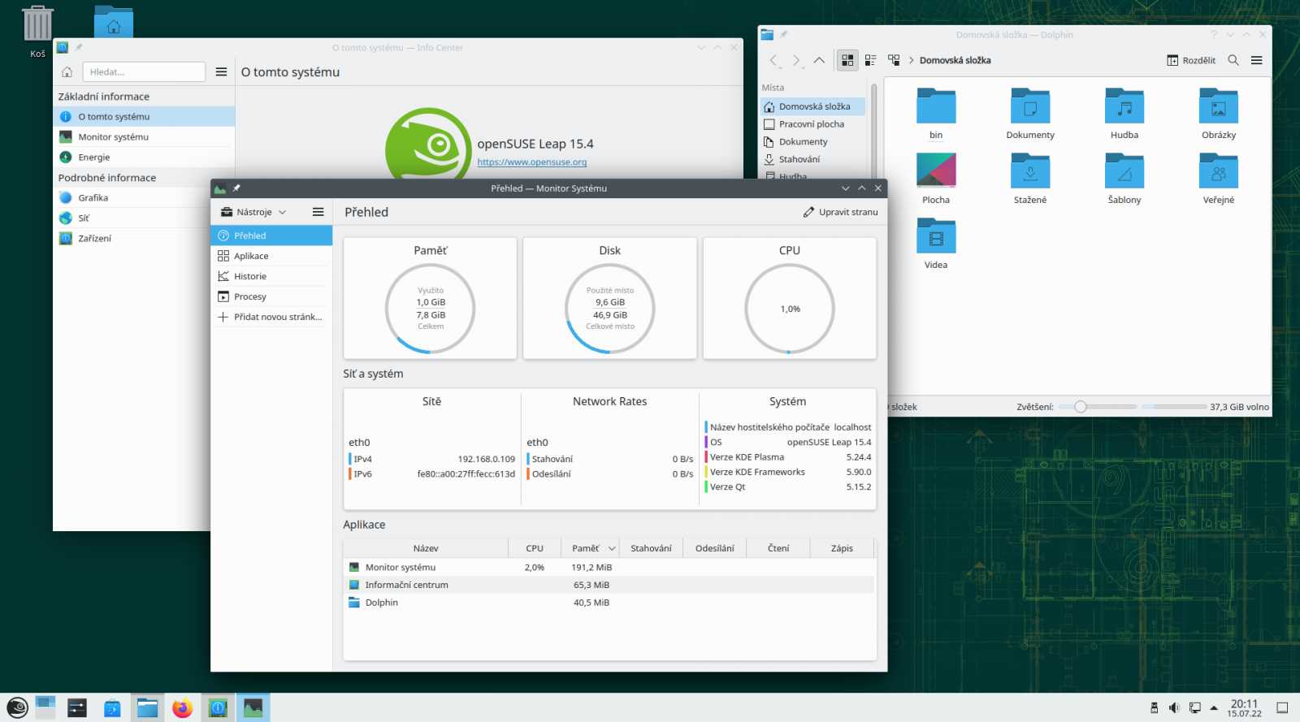Image resolution: width=1300 pixels, height=722 pixels.
Task: Sort applications by CPU column
Action: (535, 548)
